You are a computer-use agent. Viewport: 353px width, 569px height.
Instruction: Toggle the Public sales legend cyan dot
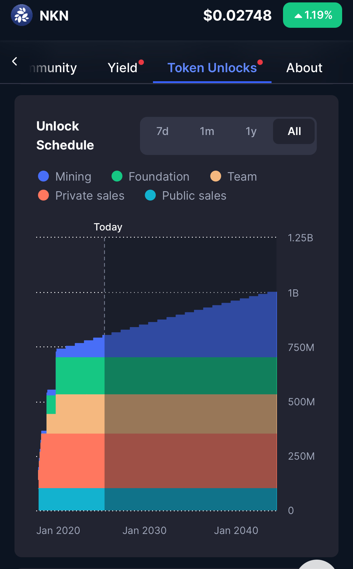tap(150, 195)
